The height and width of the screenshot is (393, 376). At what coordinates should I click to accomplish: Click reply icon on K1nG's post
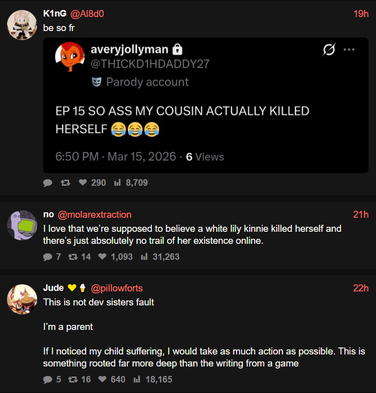pos(48,183)
